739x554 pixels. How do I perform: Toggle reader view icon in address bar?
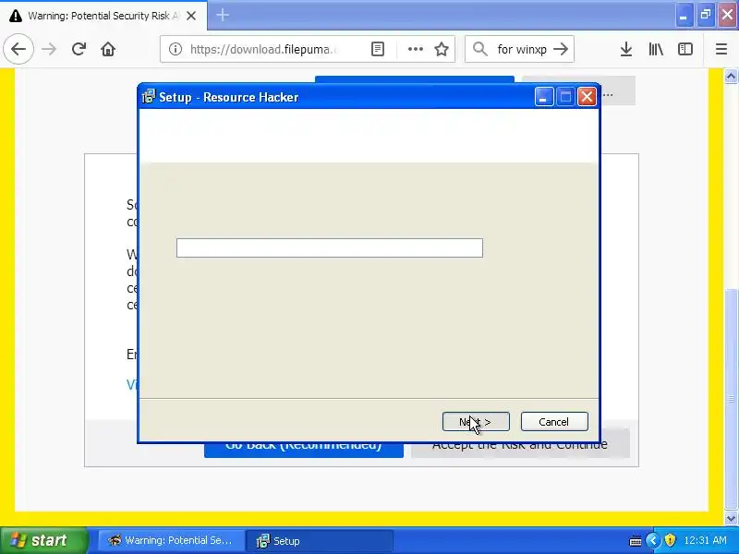[x=378, y=49]
